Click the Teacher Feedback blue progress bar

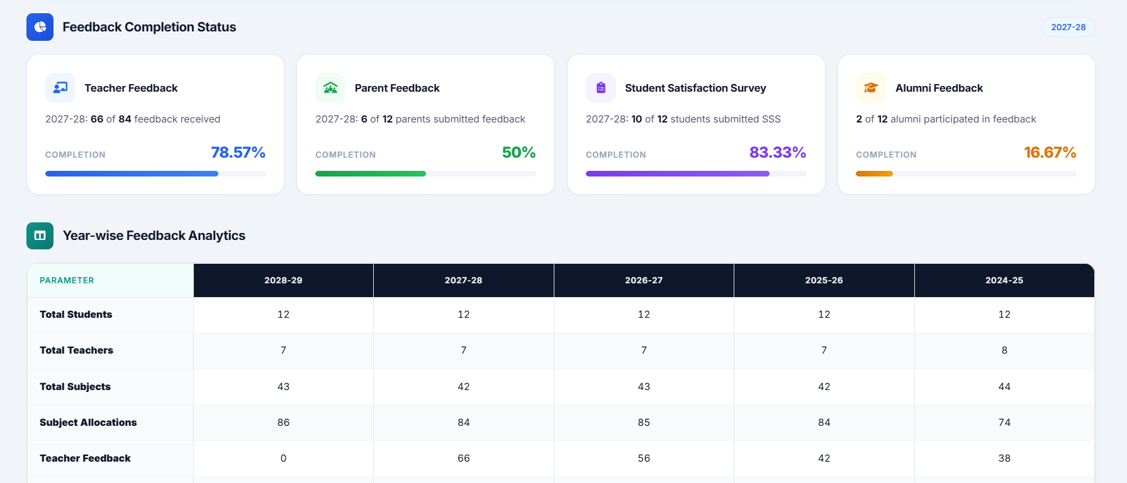155,173
